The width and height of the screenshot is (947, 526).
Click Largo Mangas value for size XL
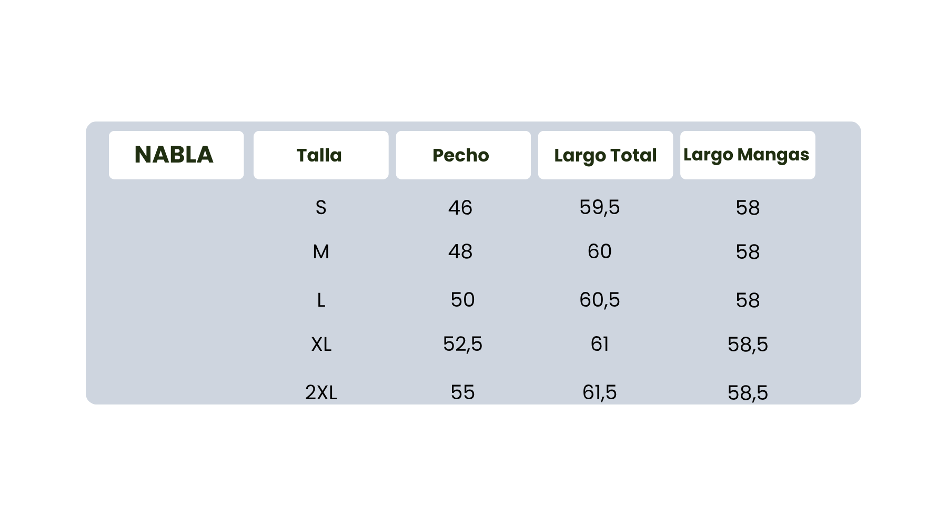748,345
